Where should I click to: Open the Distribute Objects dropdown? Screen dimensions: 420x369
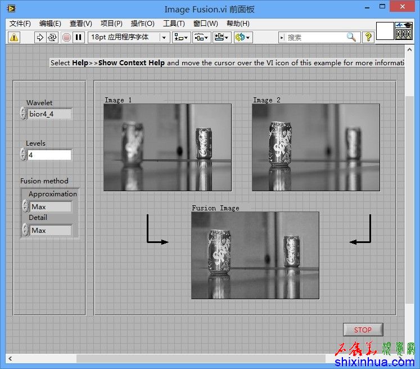coord(201,37)
